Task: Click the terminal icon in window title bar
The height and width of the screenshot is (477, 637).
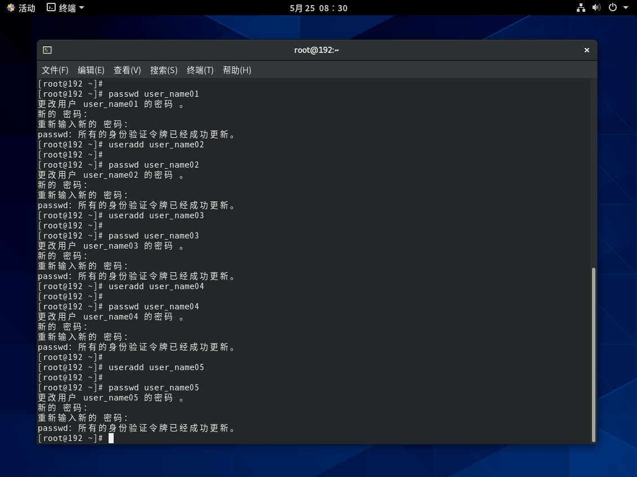Action: point(47,50)
